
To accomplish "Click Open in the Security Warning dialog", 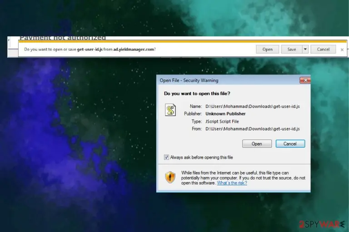I will tap(257, 144).
